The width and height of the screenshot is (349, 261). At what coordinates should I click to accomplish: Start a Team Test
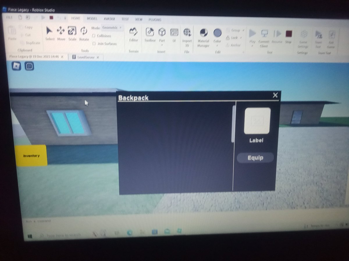(x=319, y=39)
